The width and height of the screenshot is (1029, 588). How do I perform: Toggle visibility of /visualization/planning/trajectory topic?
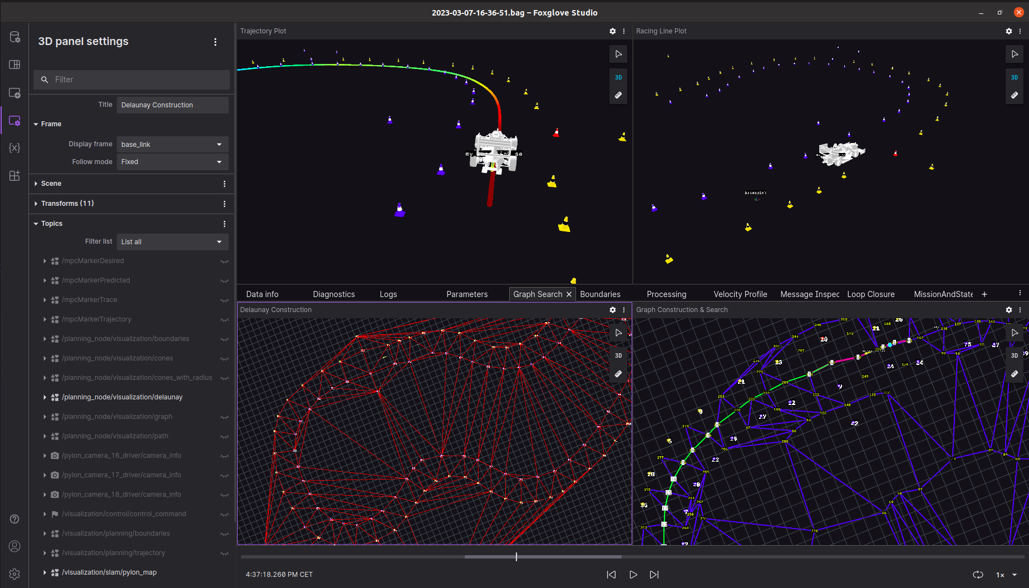click(224, 553)
